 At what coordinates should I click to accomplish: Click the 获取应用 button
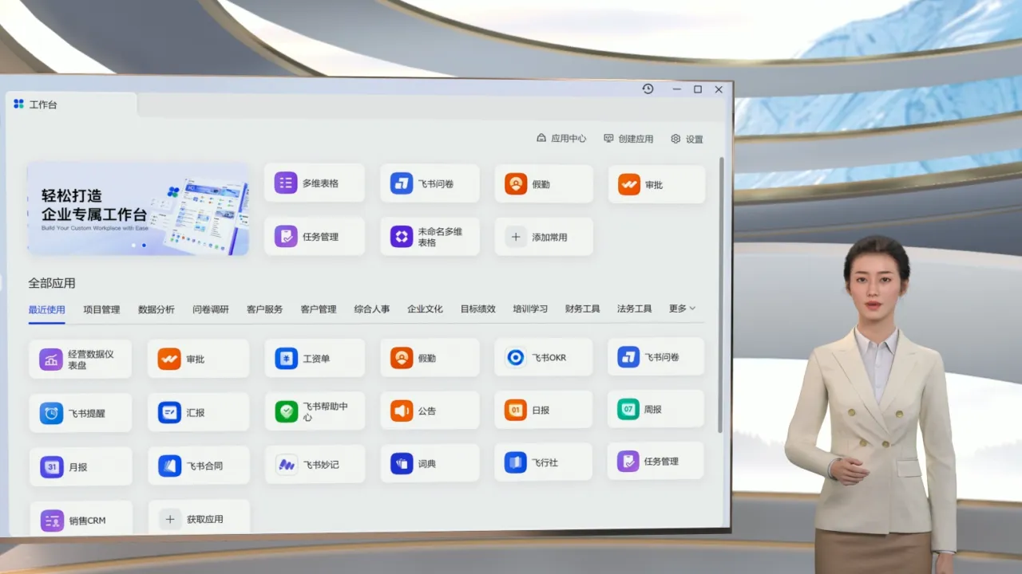pyautogui.click(x=198, y=519)
